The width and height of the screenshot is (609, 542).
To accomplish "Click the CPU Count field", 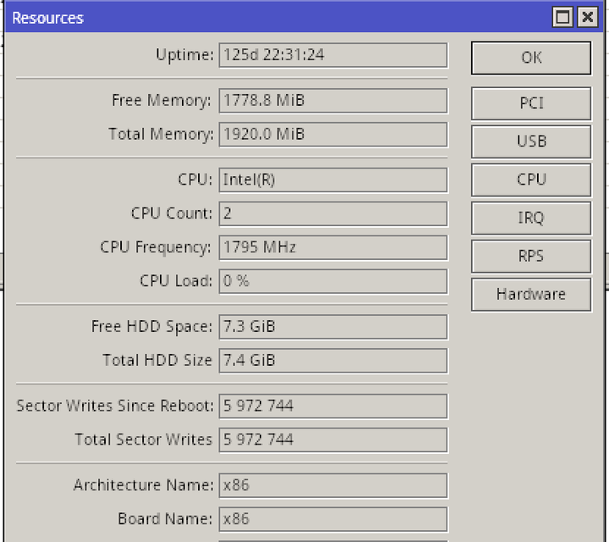I will click(x=333, y=214).
